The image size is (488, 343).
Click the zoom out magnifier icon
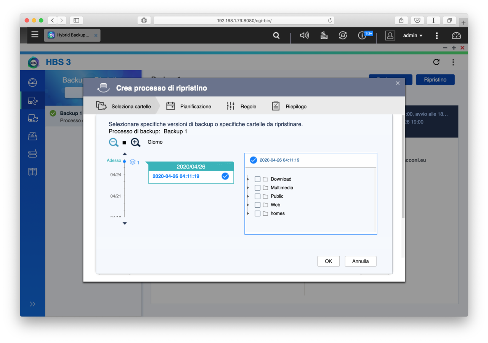(x=114, y=142)
